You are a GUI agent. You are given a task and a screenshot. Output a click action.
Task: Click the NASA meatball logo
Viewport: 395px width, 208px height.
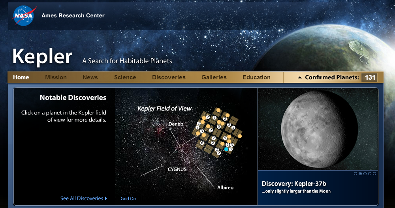click(x=24, y=16)
